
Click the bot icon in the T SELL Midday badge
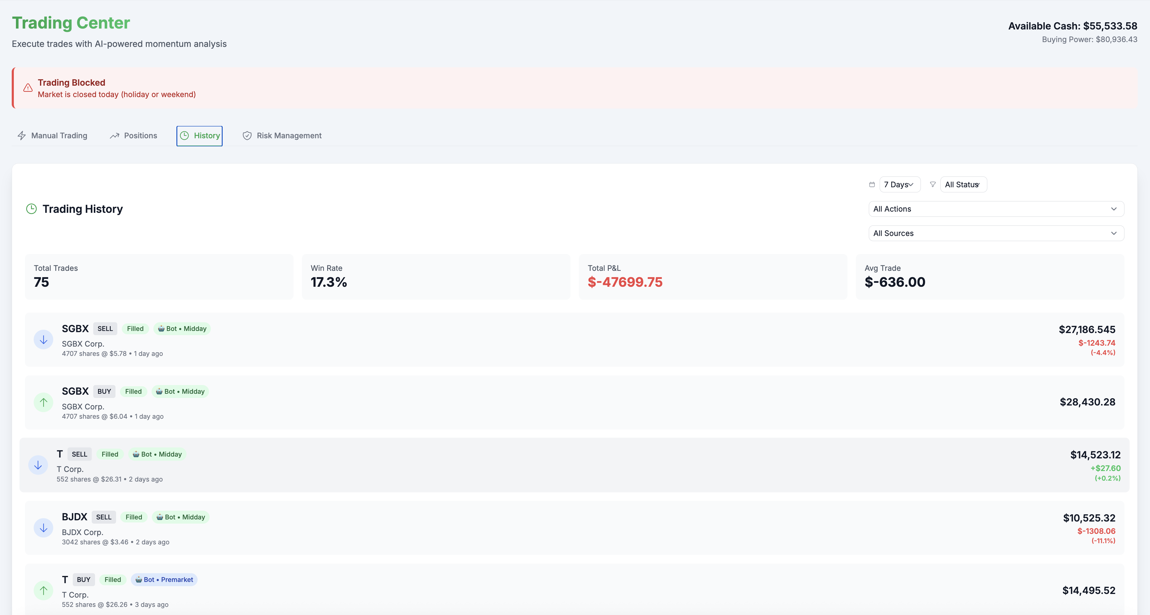136,454
